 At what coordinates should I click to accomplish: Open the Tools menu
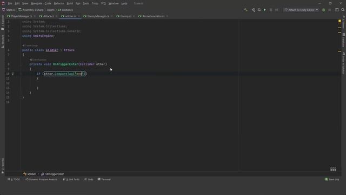coord(95,4)
